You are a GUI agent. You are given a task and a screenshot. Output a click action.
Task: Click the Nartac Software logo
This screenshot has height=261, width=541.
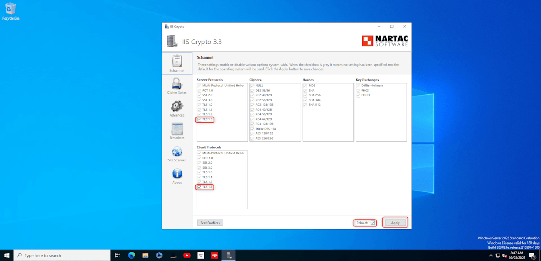(385, 41)
